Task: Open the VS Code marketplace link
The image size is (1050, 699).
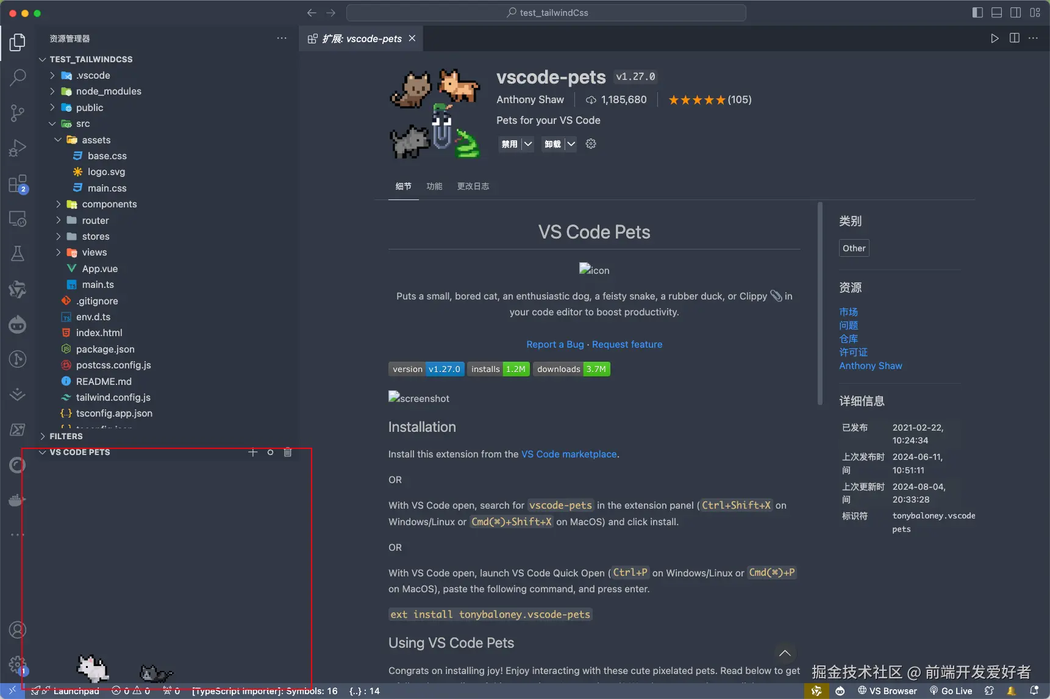Action: pyautogui.click(x=569, y=454)
